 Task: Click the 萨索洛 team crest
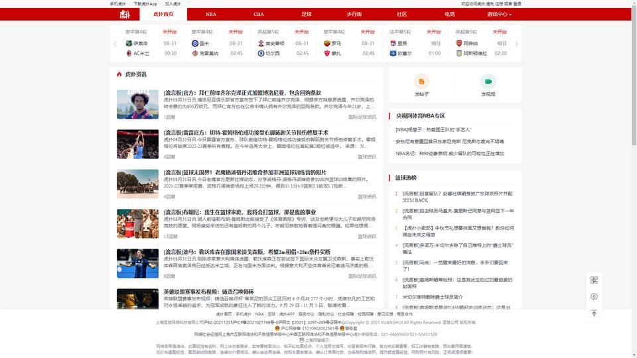tap(129, 43)
